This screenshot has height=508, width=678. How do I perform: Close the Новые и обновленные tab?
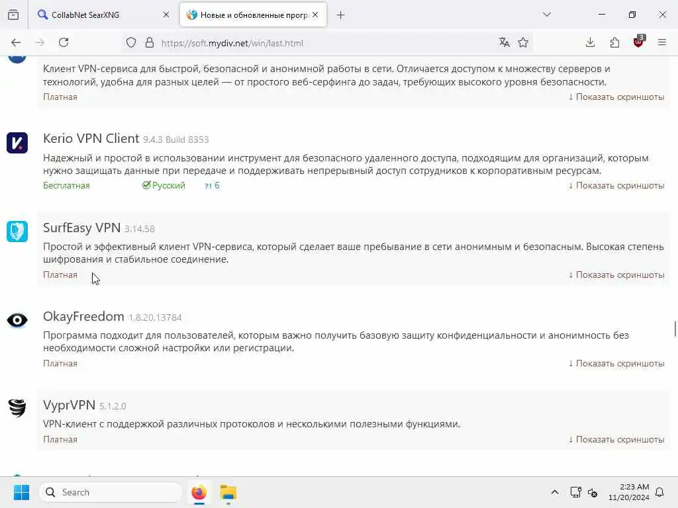coord(316,15)
